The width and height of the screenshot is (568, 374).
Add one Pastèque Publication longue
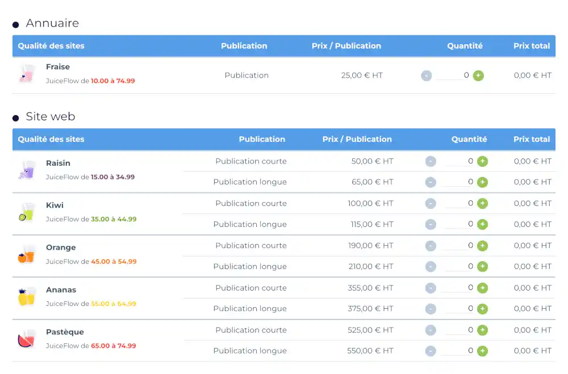pos(482,351)
